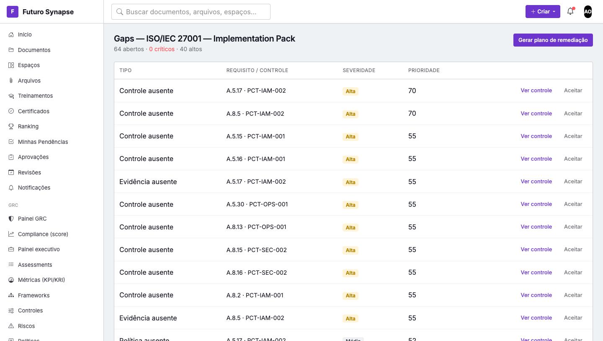Viewport: 603px width, 341px height.
Task: Click the Métricas KPI/KRI gauge icon
Action: [x=11, y=280]
